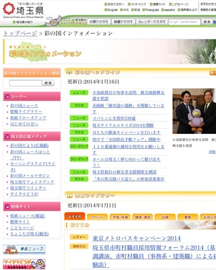Select the イベント tab
Viewport: 216px width, 270px height.
[97, 217]
